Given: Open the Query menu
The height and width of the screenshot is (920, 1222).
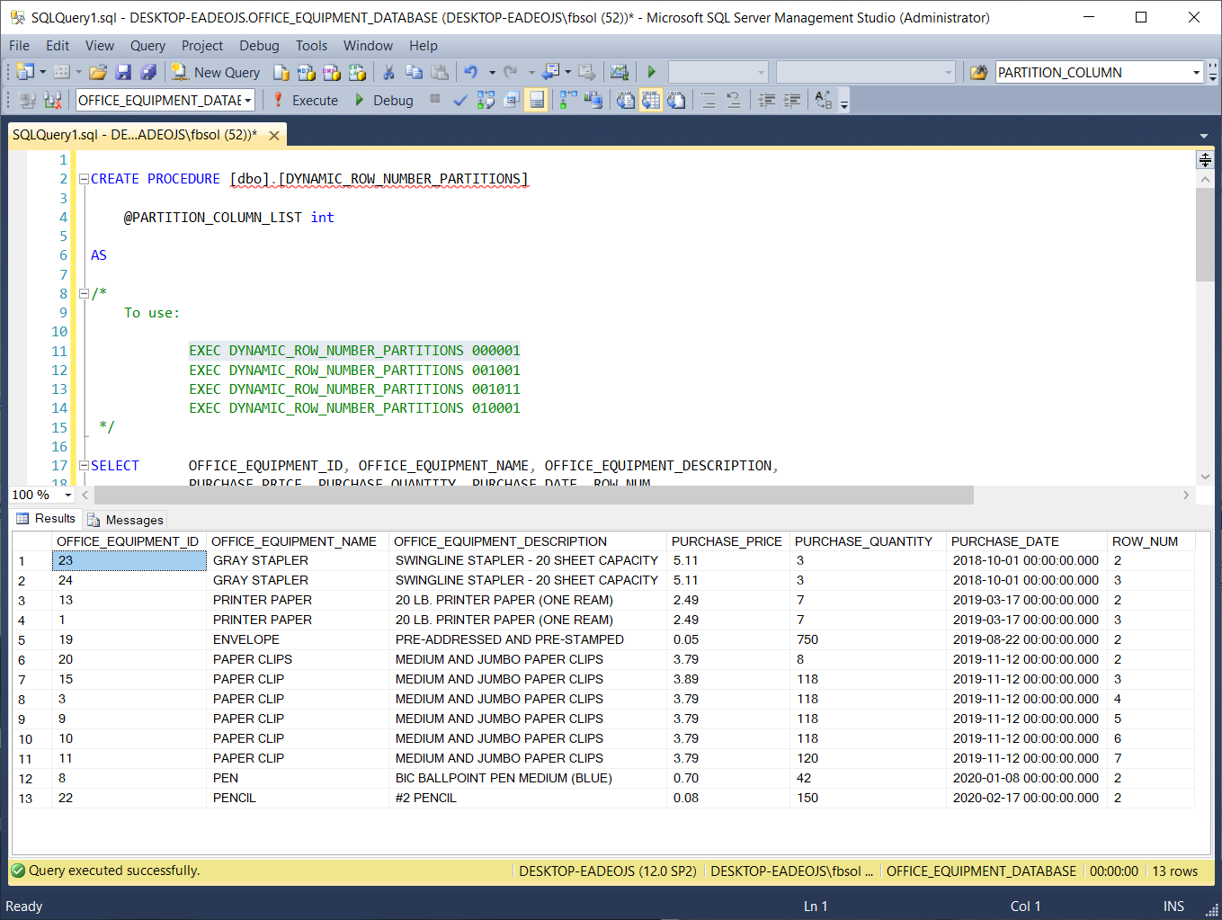Looking at the screenshot, I should (x=147, y=46).
